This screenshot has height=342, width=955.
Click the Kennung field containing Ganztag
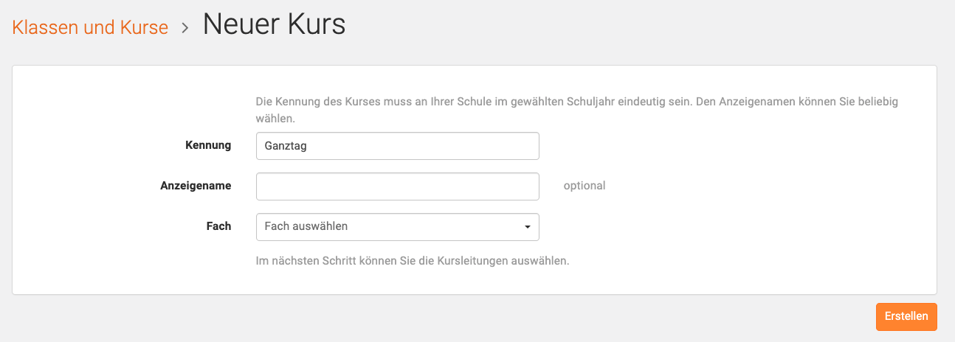pos(397,146)
